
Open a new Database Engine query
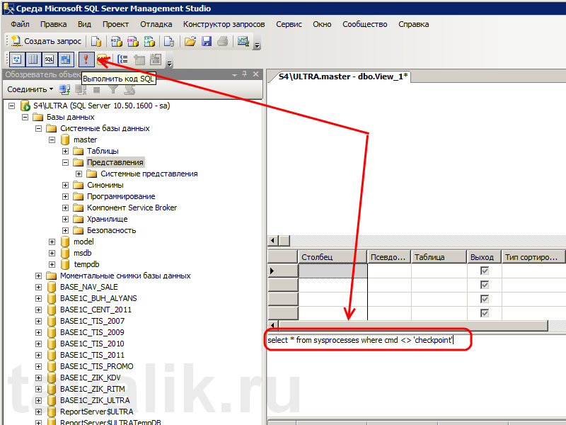coord(96,41)
